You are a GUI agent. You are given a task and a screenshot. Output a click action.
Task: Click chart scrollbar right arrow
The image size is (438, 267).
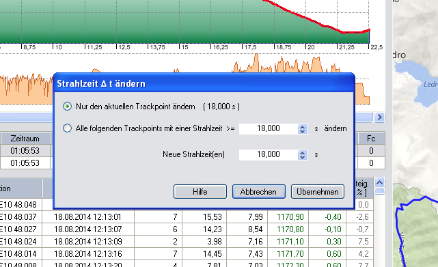coord(379,117)
